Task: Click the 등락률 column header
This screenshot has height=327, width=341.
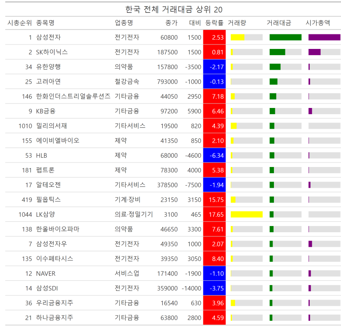Action: [x=214, y=23]
